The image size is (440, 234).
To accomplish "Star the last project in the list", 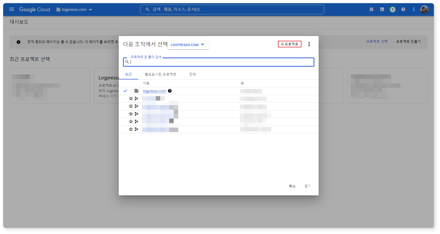I will [131, 129].
